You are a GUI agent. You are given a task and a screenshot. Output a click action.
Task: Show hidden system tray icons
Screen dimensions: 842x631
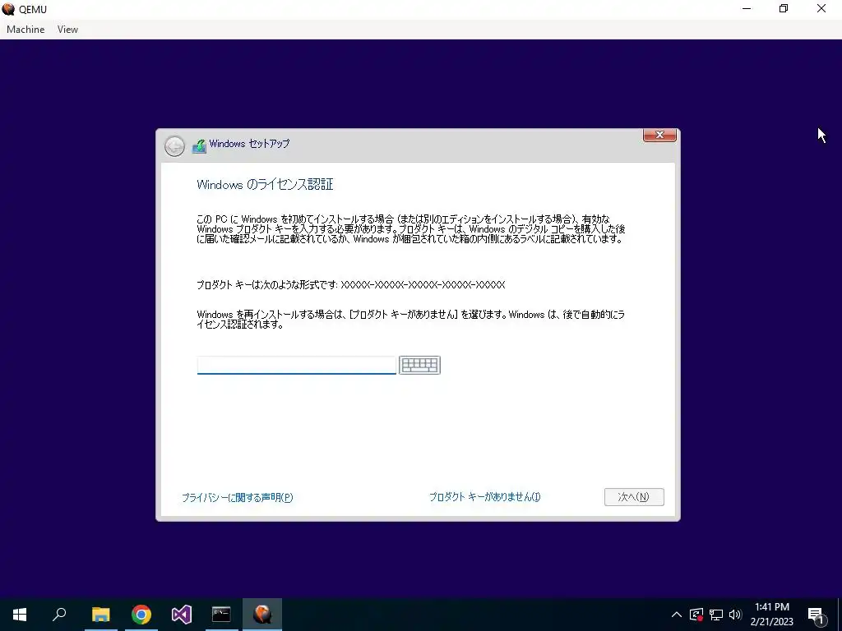677,615
